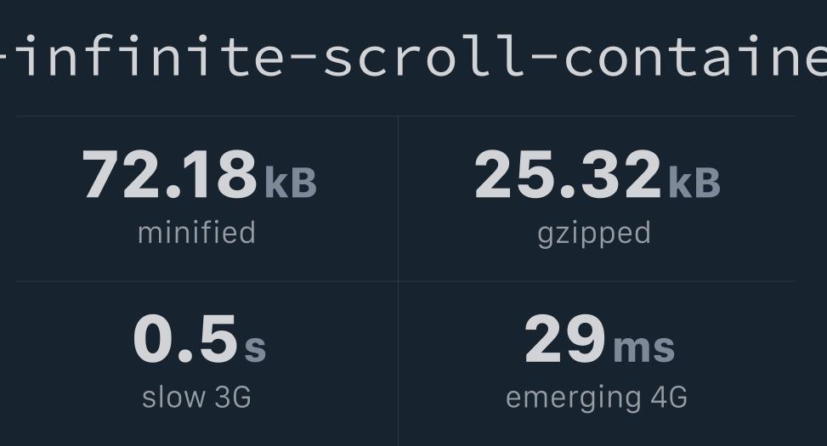827x446 pixels.
Task: Click the word 'infinite' in package name
Action: pos(154,55)
